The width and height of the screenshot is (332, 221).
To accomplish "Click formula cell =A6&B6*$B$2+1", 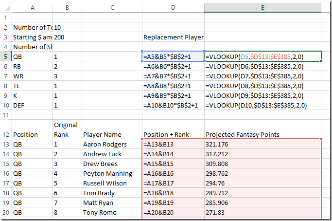I will (173, 66).
